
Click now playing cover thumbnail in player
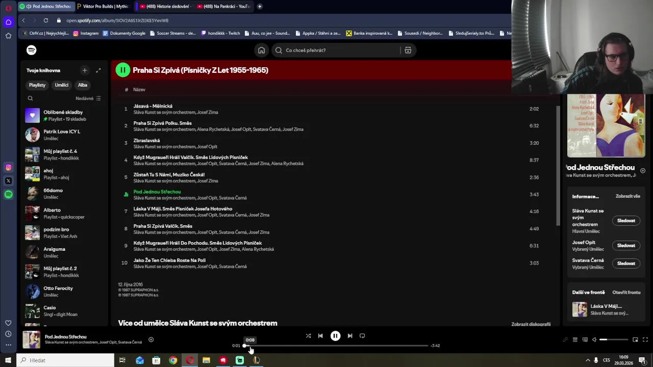click(x=31, y=339)
